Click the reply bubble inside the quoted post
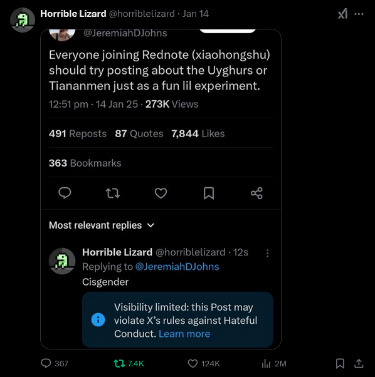Screen dimensions: 375x377 (x=65, y=193)
